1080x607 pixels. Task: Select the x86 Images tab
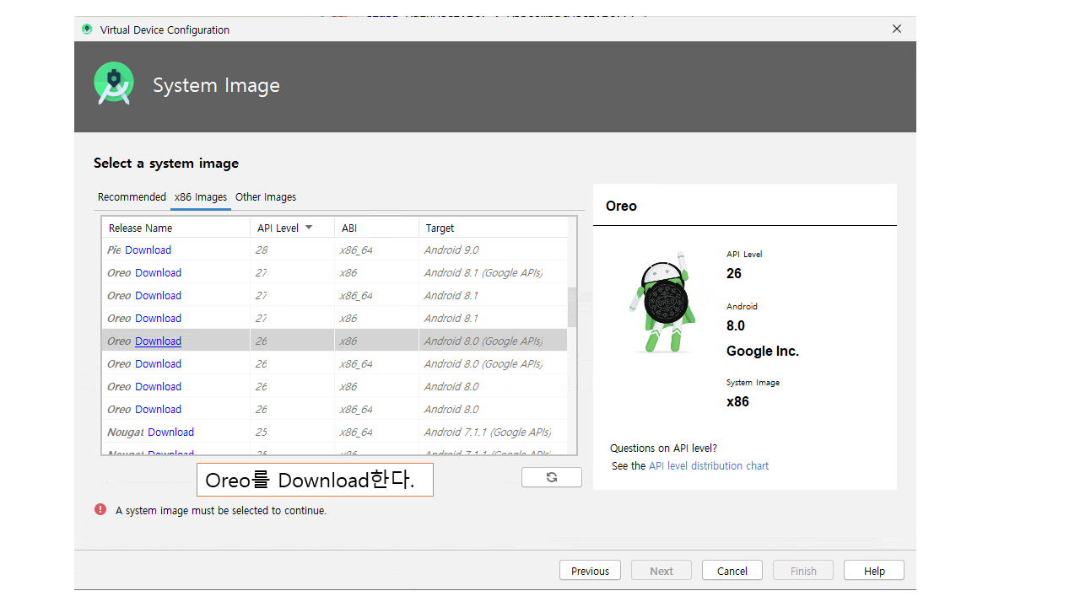201,197
